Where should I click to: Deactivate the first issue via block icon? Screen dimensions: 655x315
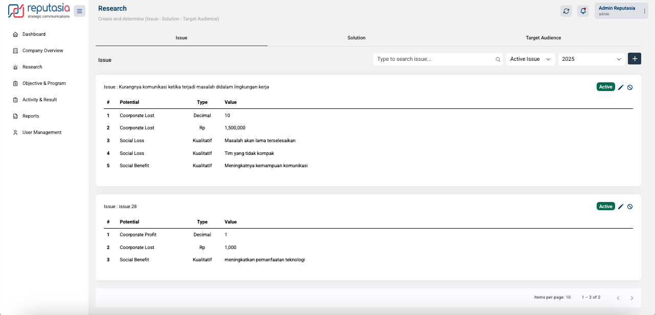[630, 87]
